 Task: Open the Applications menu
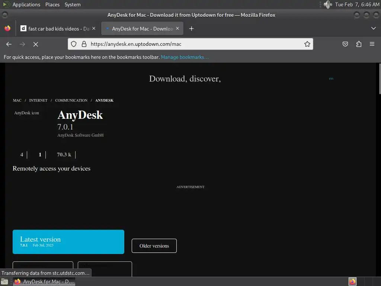click(26, 4)
